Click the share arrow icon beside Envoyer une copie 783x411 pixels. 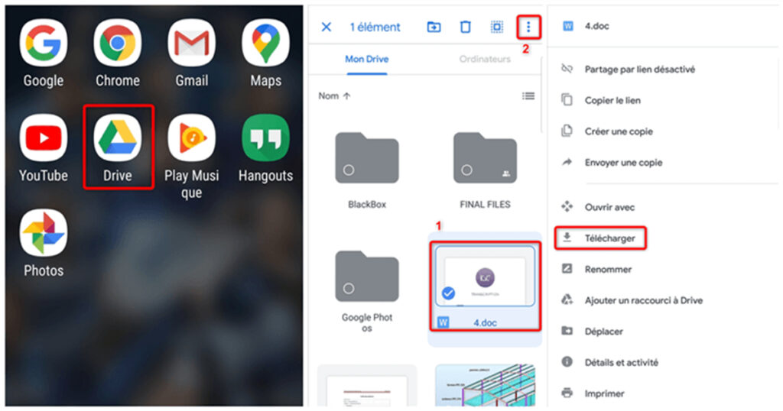567,162
